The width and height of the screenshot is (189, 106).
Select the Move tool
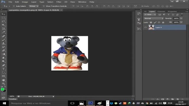(4, 14)
